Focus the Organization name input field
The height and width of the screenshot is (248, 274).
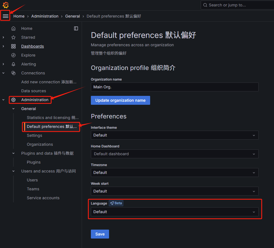coord(174,87)
